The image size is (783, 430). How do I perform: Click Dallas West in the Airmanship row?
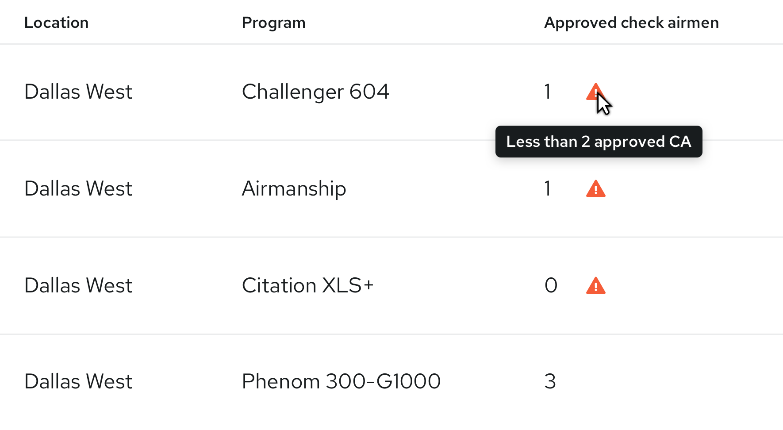(x=78, y=189)
